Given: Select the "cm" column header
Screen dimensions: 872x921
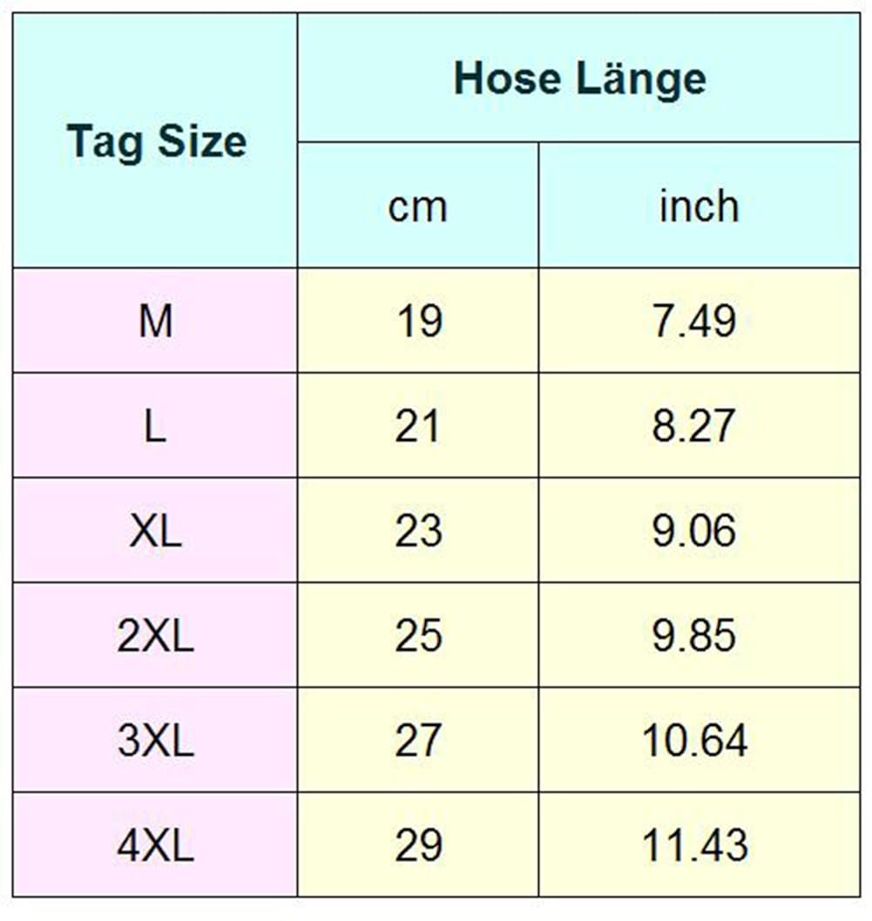Looking at the screenshot, I should 417,206.
